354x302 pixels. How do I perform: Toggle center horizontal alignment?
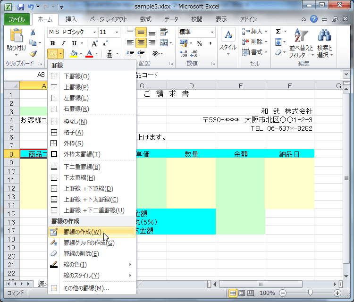click(x=141, y=42)
